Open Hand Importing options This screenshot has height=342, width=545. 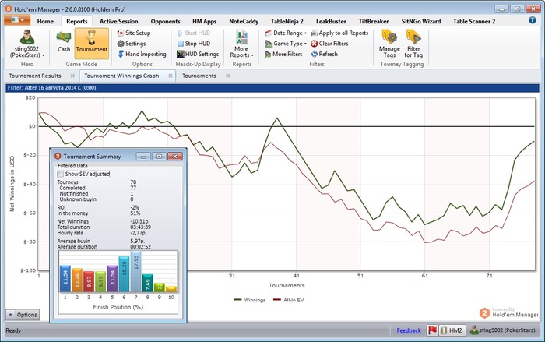point(145,54)
